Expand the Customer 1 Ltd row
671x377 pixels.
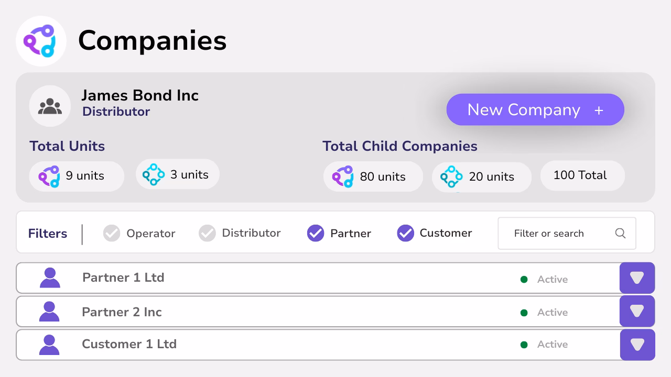(637, 345)
